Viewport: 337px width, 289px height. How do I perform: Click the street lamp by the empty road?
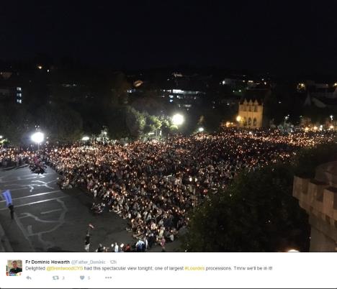pyautogui.click(x=37, y=138)
